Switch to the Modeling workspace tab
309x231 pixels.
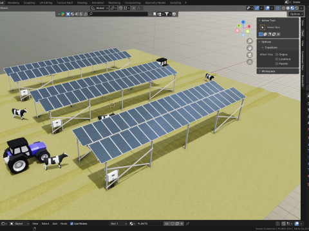(x=14, y=3)
